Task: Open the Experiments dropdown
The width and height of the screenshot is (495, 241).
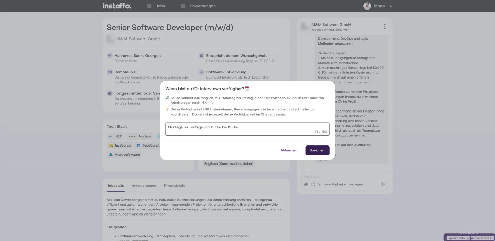Action: click(x=458, y=238)
